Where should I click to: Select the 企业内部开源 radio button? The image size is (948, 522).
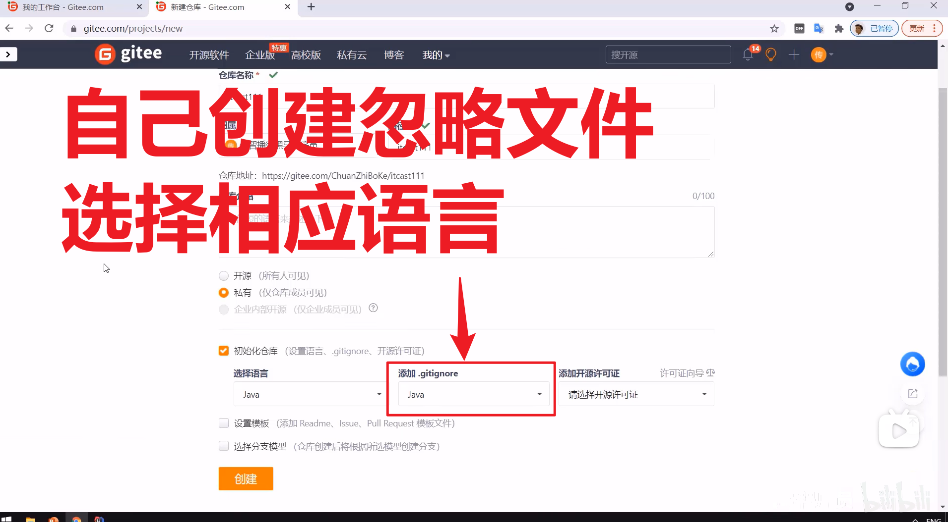point(224,310)
